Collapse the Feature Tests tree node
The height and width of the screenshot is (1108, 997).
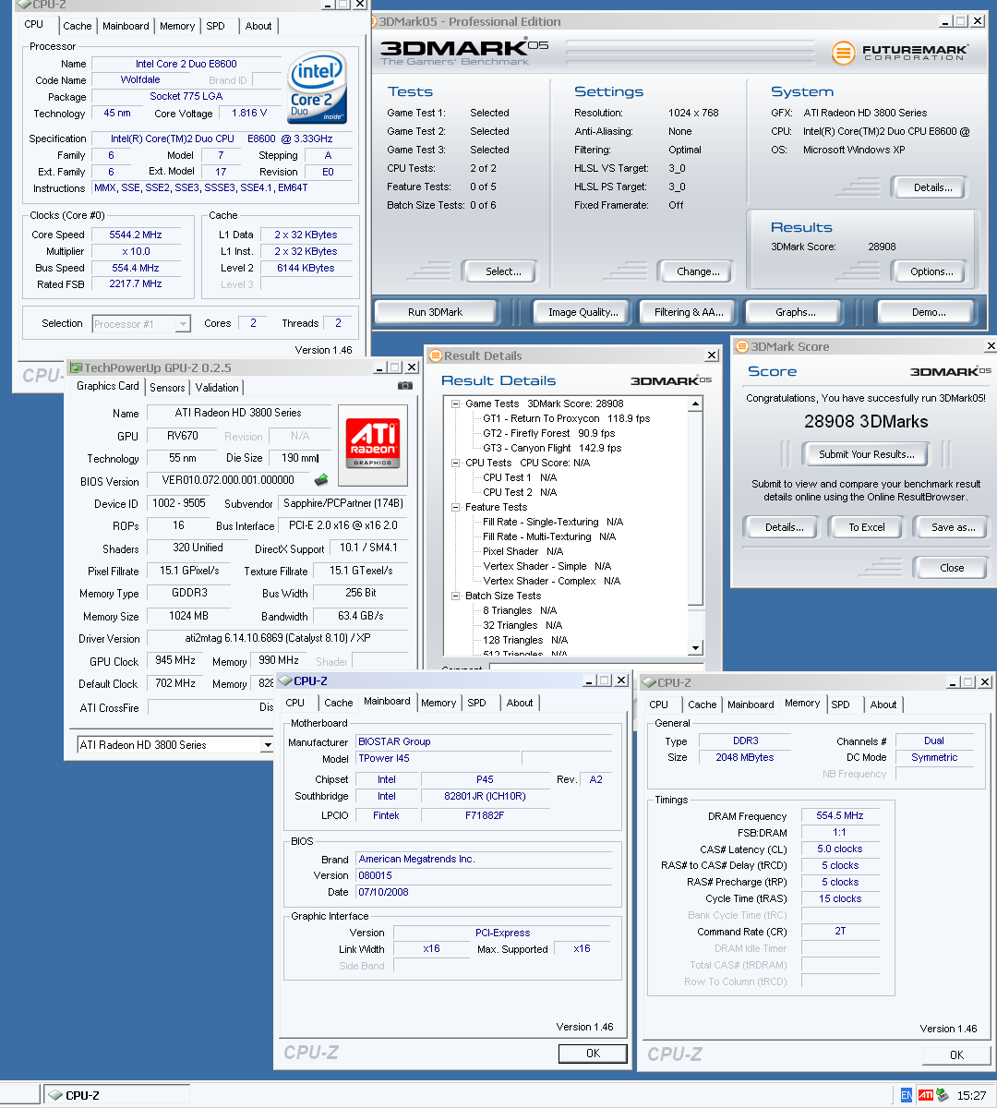[455, 507]
